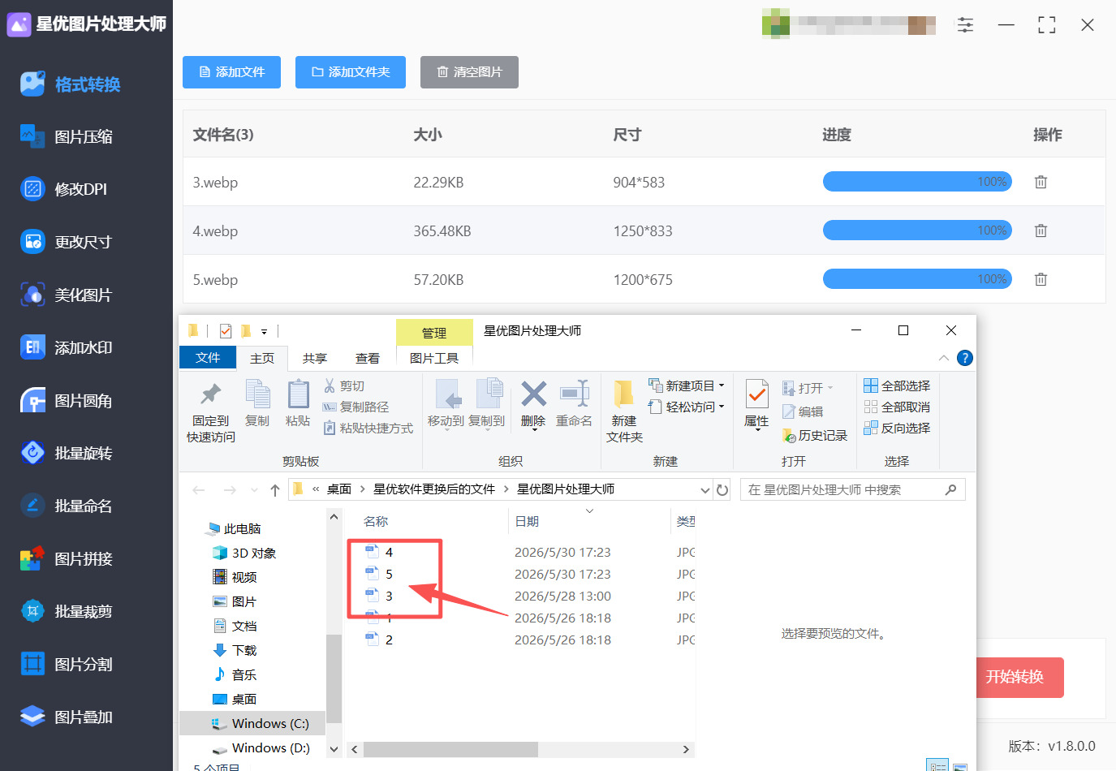Switch to the 主页 home ribbon tab
The image size is (1116, 771).
click(x=262, y=358)
